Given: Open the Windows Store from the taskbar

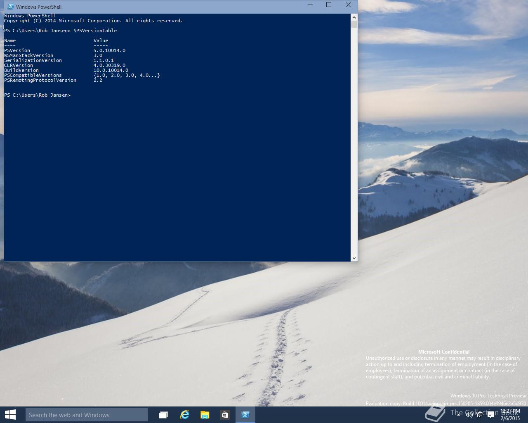Looking at the screenshot, I should tap(225, 415).
